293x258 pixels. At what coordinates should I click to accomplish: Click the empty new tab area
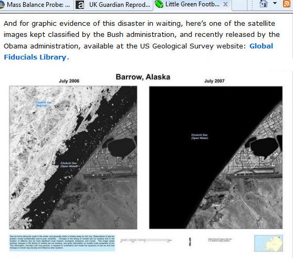(239, 5)
